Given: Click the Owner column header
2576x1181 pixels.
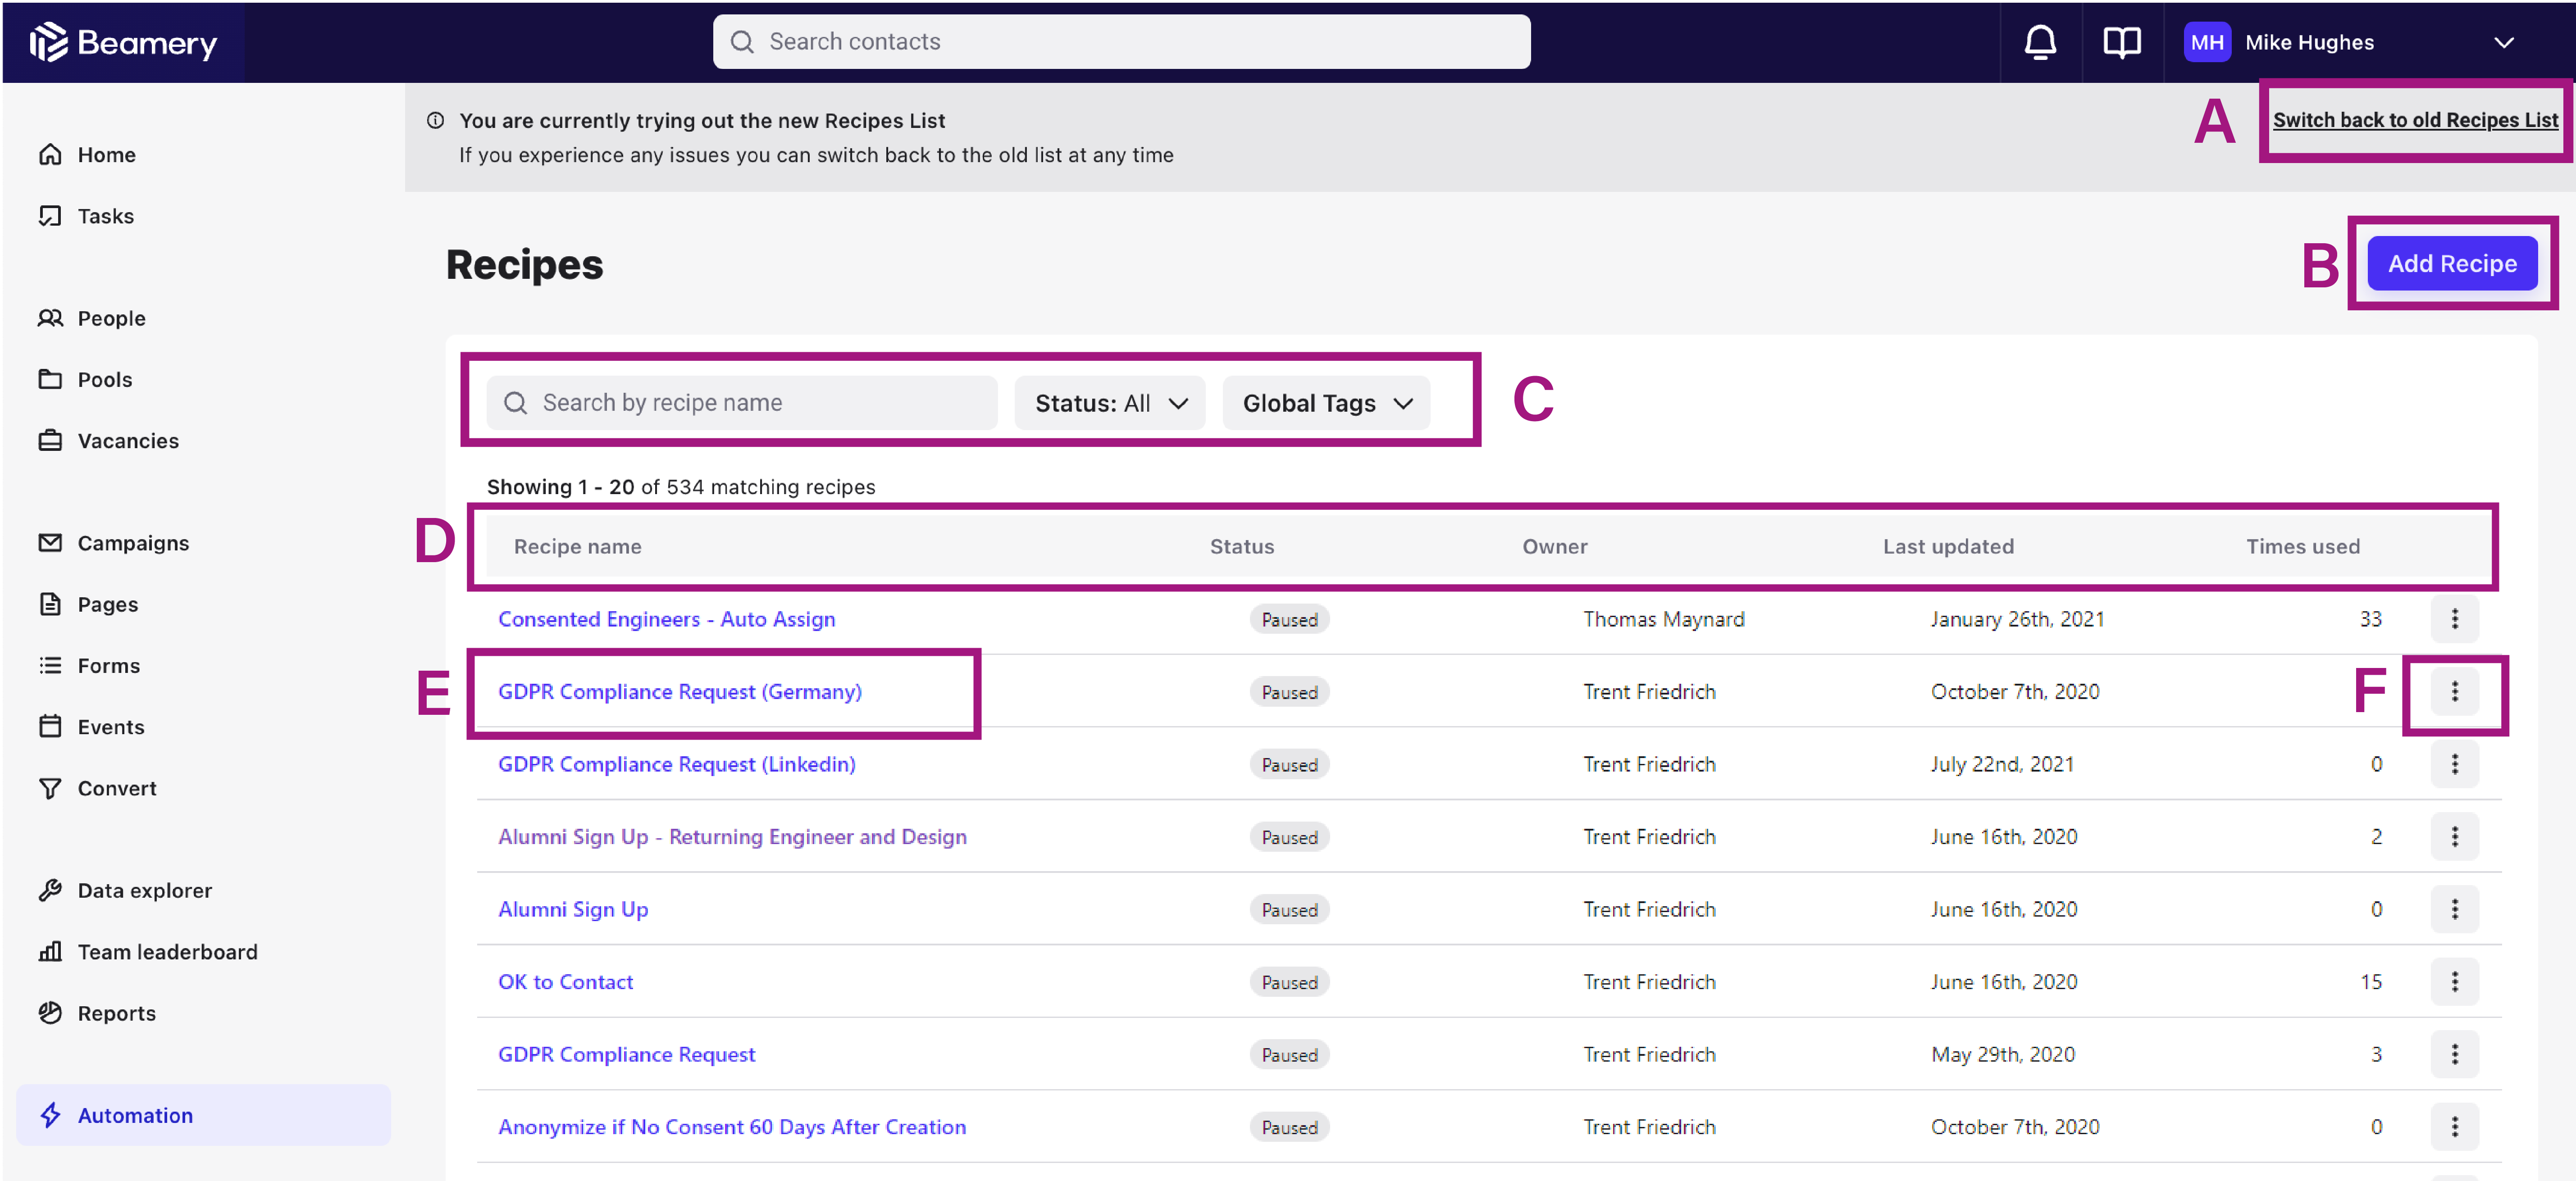Looking at the screenshot, I should pyautogui.click(x=1554, y=546).
